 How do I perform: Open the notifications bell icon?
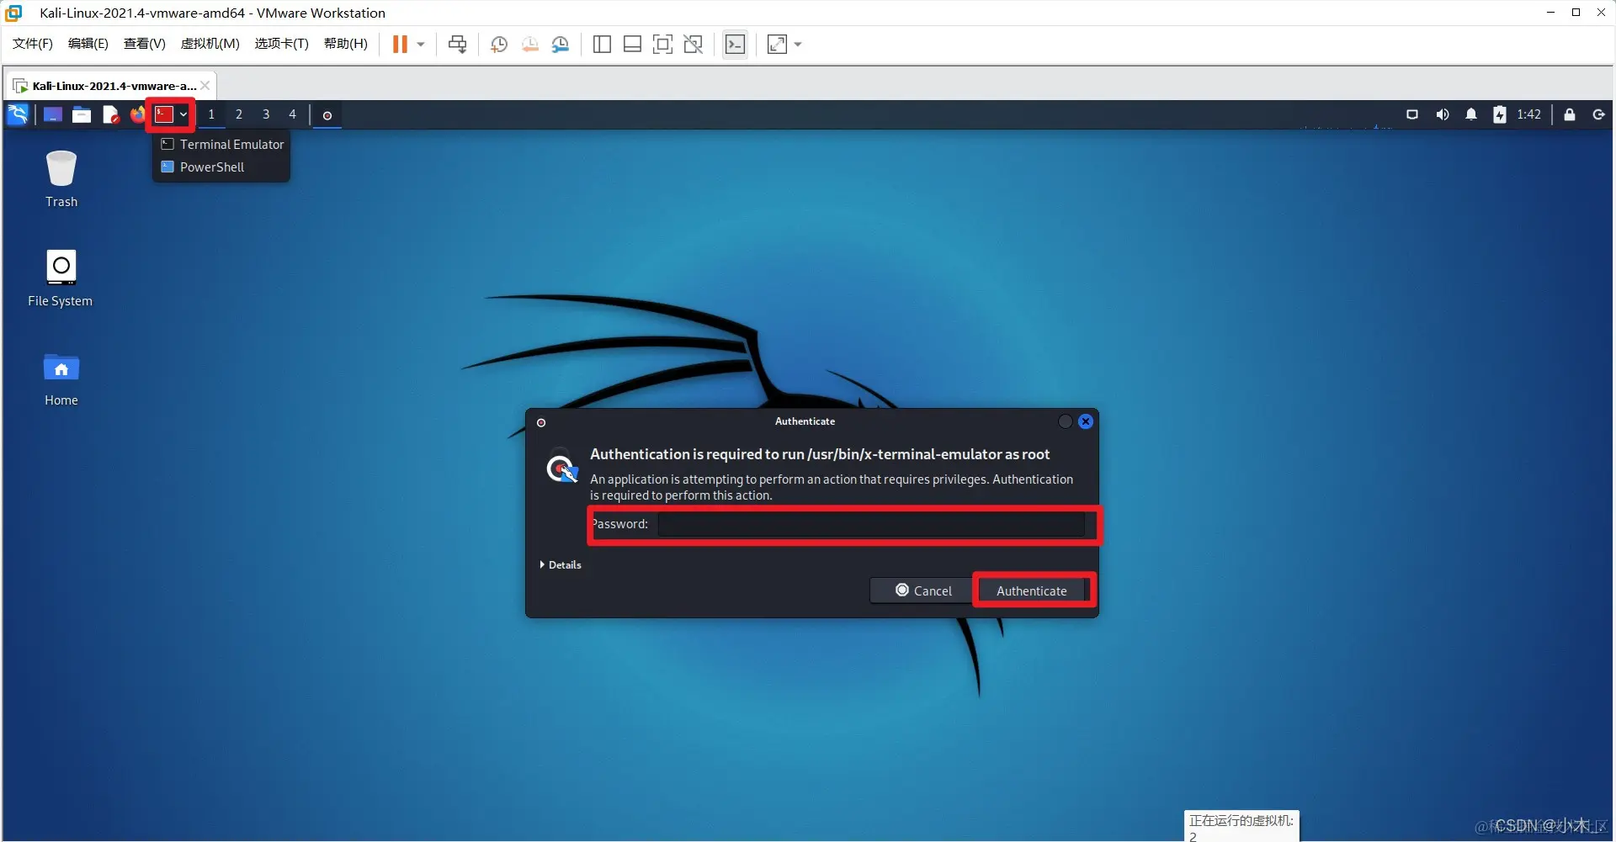pyautogui.click(x=1471, y=114)
